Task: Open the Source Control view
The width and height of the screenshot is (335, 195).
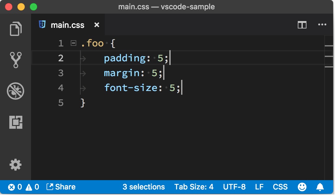Action: coord(16,60)
